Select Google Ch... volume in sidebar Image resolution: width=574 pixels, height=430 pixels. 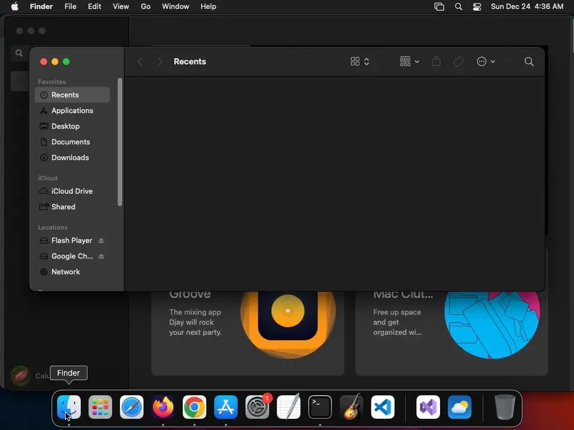(72, 256)
